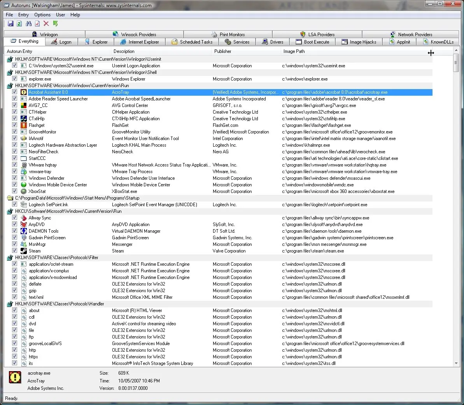Click the Save toolbar icon
The height and width of the screenshot is (405, 464).
click(x=11, y=24)
